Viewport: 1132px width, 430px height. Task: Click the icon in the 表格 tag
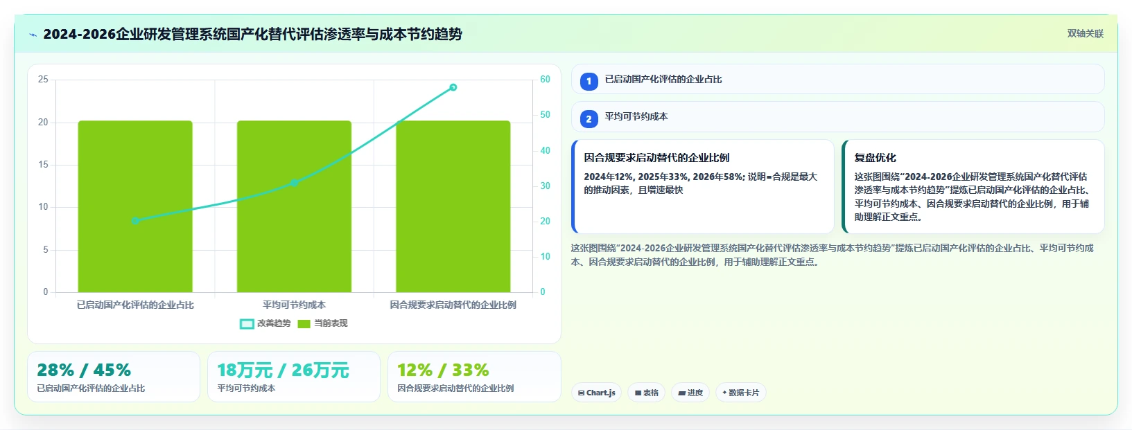coord(638,393)
